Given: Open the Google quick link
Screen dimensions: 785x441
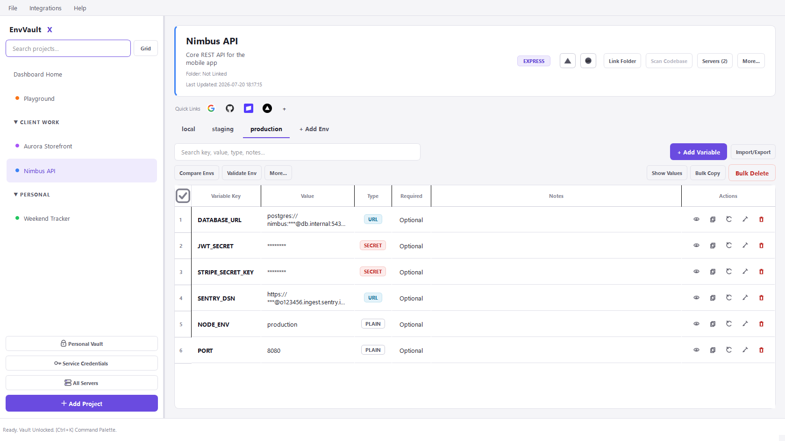Looking at the screenshot, I should 211,108.
